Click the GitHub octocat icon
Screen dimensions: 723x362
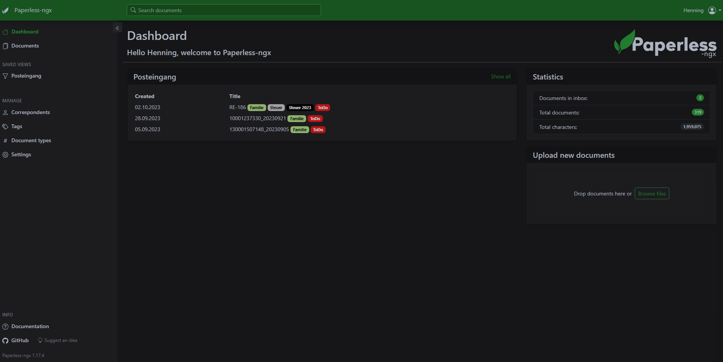tap(5, 341)
